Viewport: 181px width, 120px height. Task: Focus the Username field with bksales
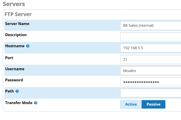[150, 71]
